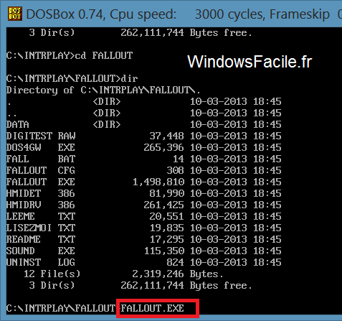Click the 824 size of UNINST.LOG
This screenshot has height=321, width=342.
176,262
